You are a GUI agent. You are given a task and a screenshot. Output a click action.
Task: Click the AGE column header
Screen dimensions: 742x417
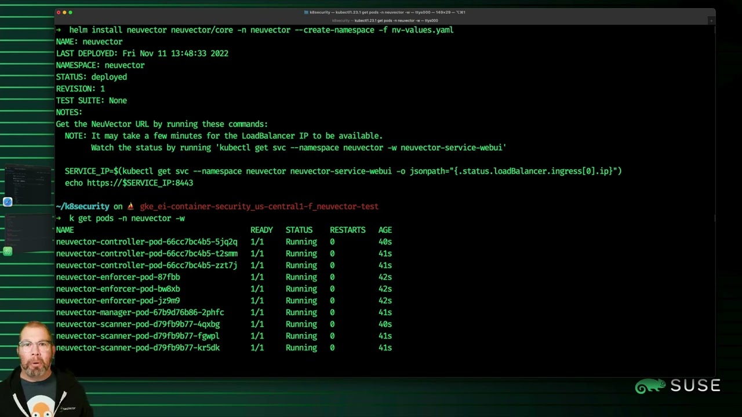385,230
